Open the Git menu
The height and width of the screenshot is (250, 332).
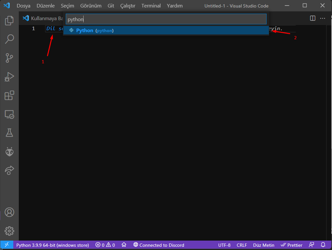pyautogui.click(x=111, y=6)
